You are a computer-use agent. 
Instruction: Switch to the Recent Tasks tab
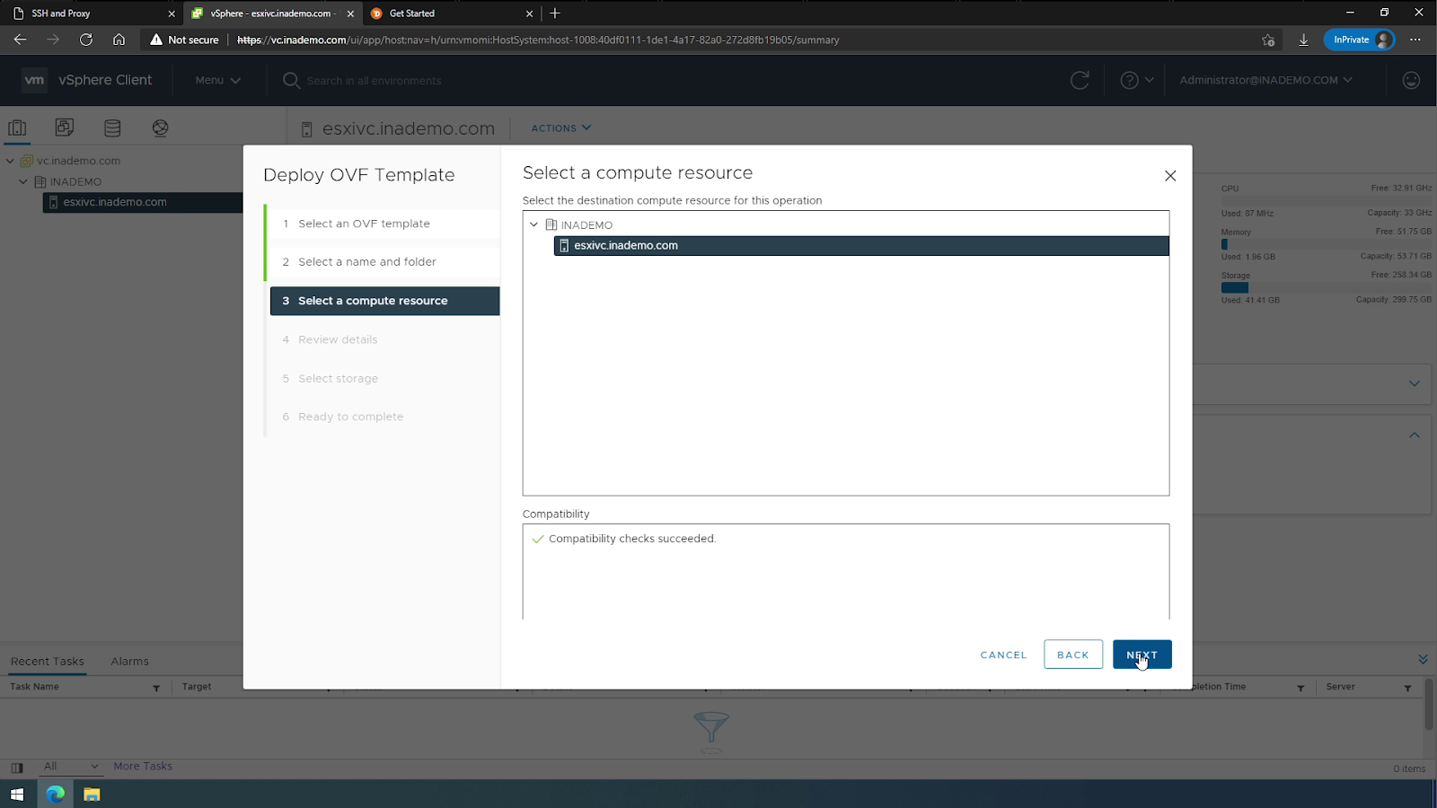pos(48,662)
